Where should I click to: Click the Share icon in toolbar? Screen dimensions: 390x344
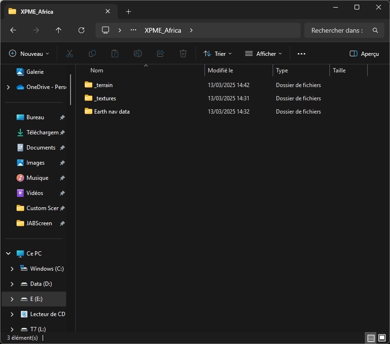pos(160,54)
